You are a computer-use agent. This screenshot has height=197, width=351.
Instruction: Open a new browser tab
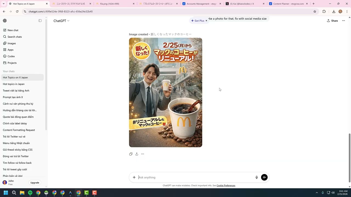313,4
